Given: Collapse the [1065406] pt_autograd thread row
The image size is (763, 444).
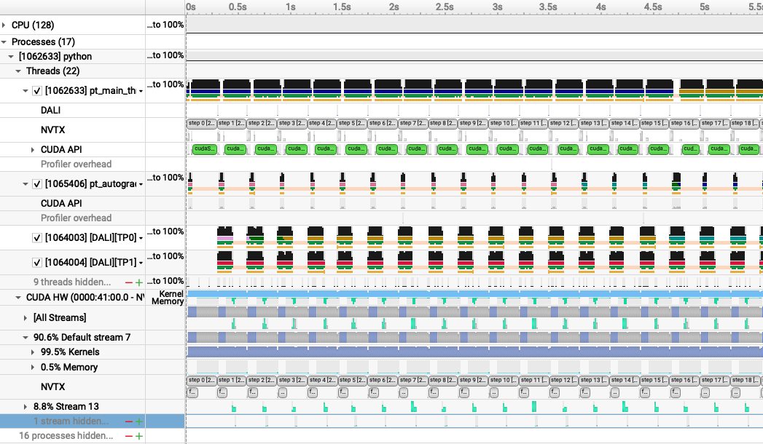Looking at the screenshot, I should pos(26,184).
